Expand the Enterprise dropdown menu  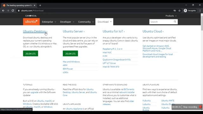(x=49, y=22)
